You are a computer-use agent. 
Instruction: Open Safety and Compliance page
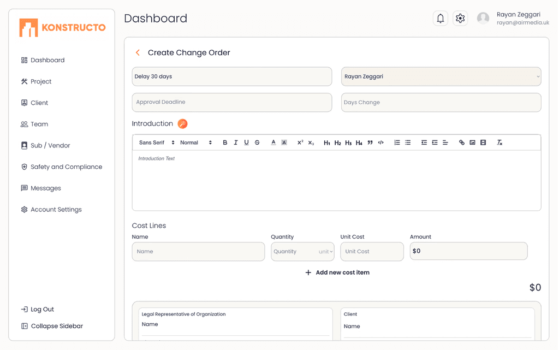[x=61, y=167]
